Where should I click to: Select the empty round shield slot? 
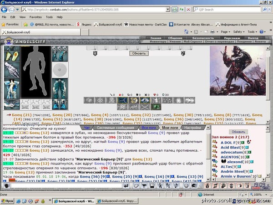pyautogui.click(x=60, y=70)
